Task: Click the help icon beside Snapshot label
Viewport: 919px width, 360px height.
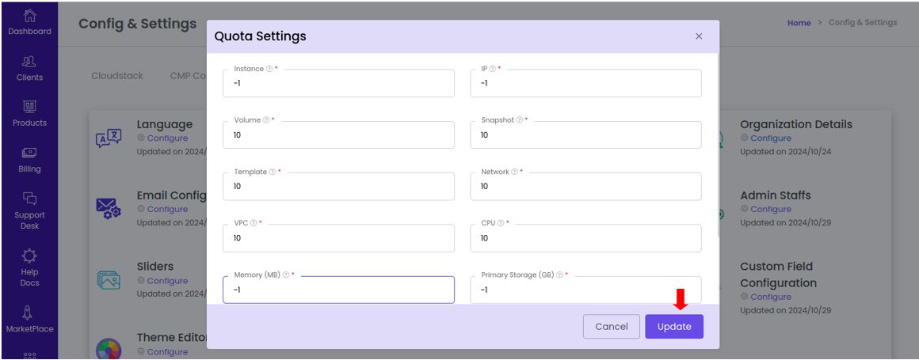Action: [519, 120]
